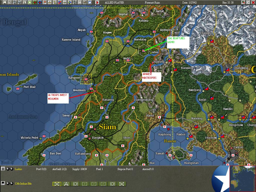Click the British flag at Myitkyina
This screenshot has height=192, width=256.
tap(154, 32)
